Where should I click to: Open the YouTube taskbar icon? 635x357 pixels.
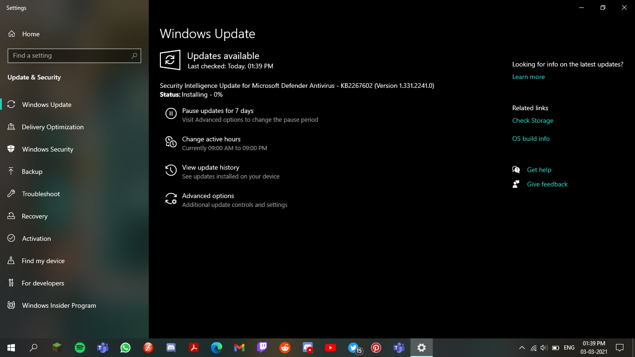tap(331, 347)
